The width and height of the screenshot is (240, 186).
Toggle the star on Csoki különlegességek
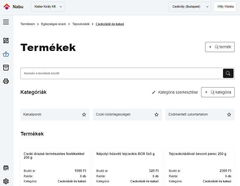click(x=156, y=114)
